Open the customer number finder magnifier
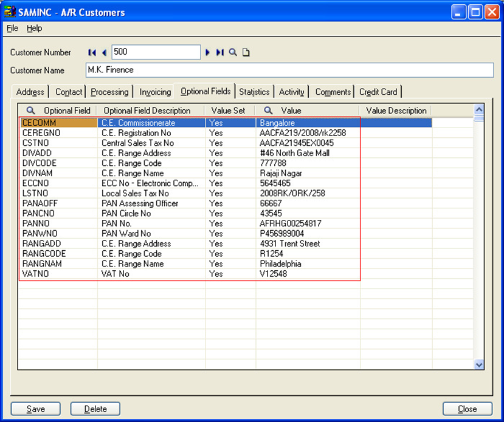The image size is (504, 422). pos(233,53)
